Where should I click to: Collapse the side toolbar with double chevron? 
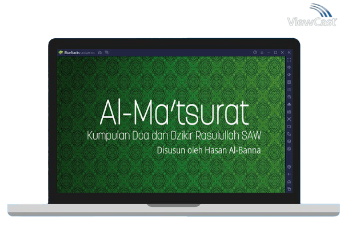click(x=289, y=52)
